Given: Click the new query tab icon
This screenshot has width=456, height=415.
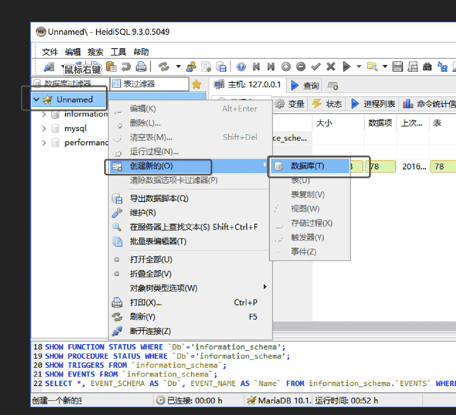Looking at the screenshot, I should 333,86.
